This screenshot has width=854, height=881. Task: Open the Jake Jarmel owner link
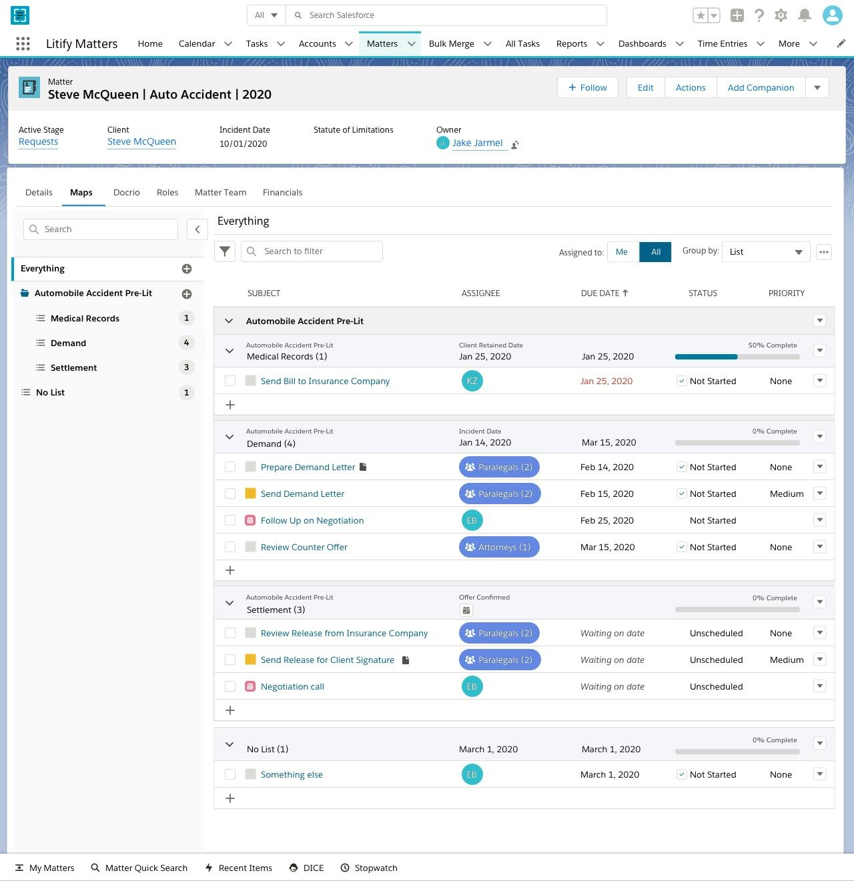(477, 143)
